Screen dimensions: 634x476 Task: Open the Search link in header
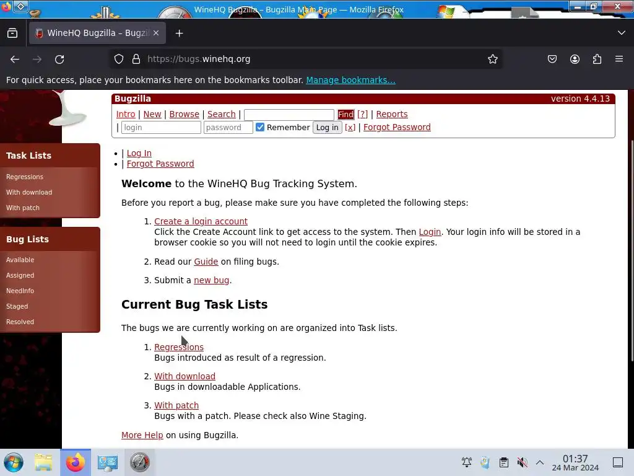[222, 114]
